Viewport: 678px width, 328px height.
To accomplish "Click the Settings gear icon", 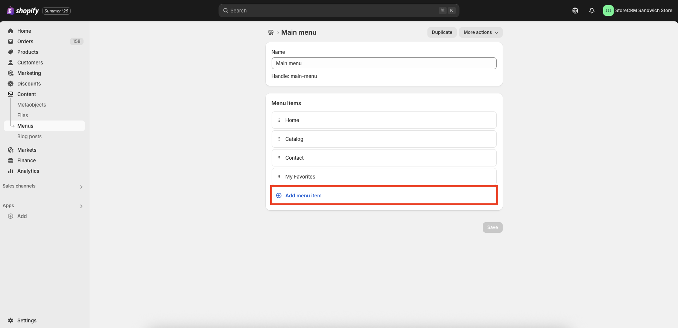I will [11, 320].
